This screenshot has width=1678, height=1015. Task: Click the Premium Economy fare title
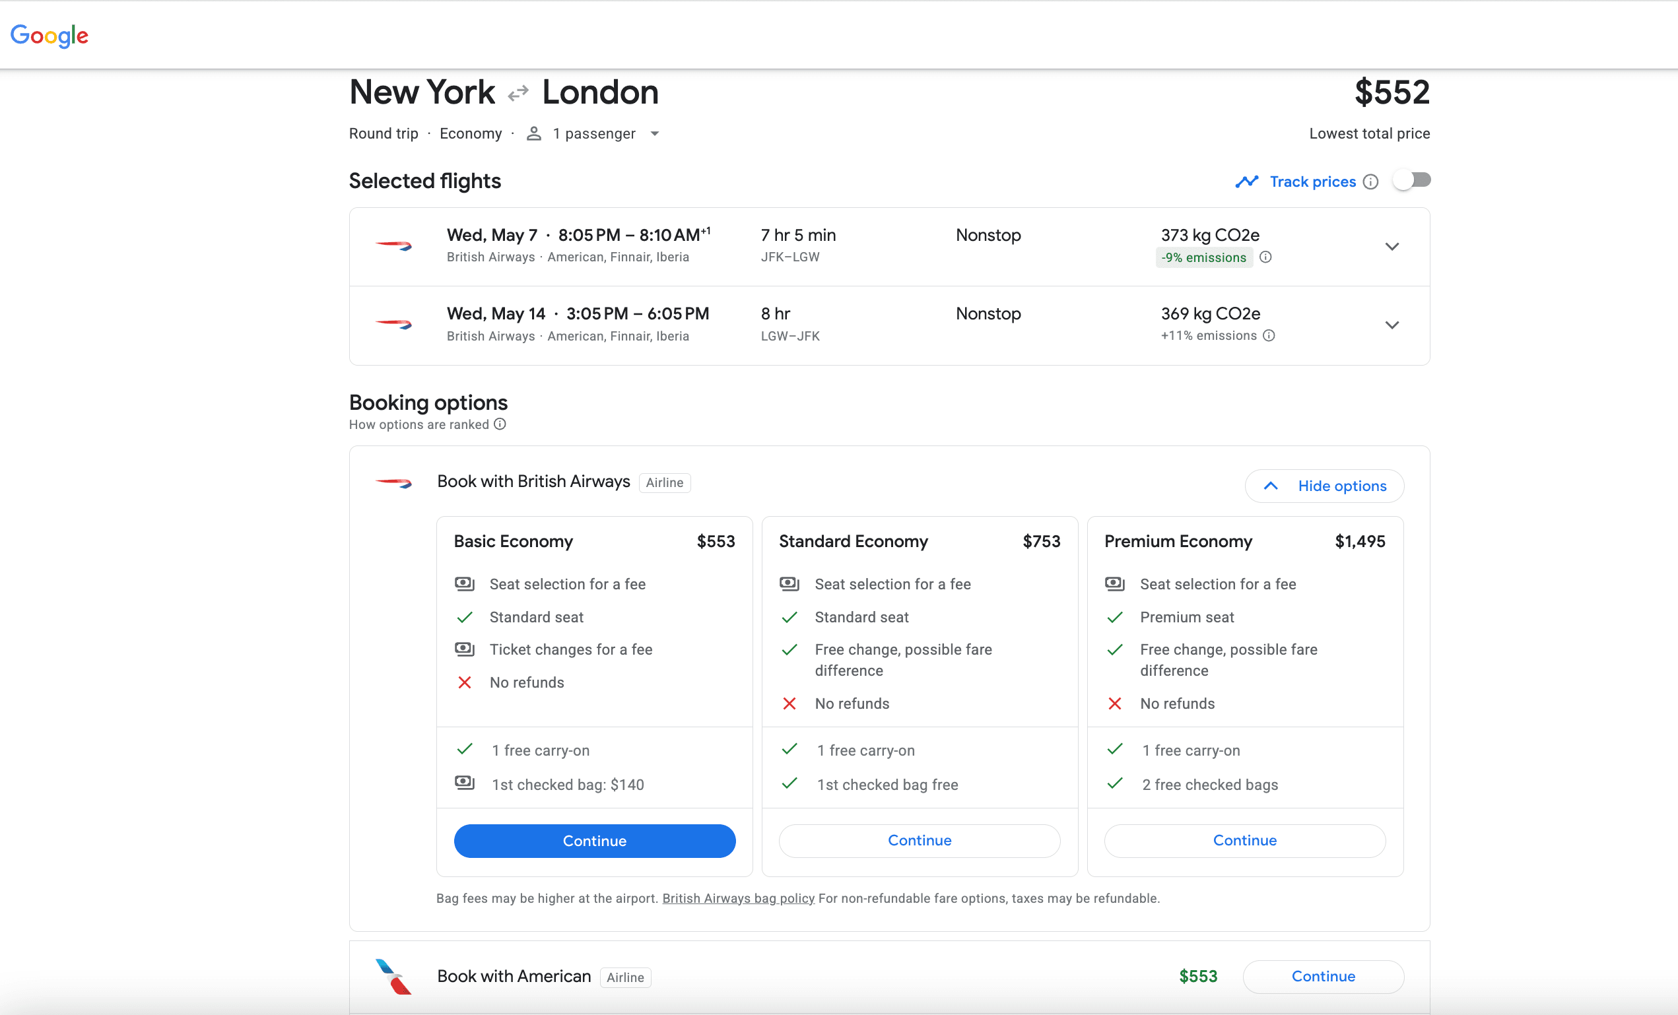pyautogui.click(x=1178, y=541)
